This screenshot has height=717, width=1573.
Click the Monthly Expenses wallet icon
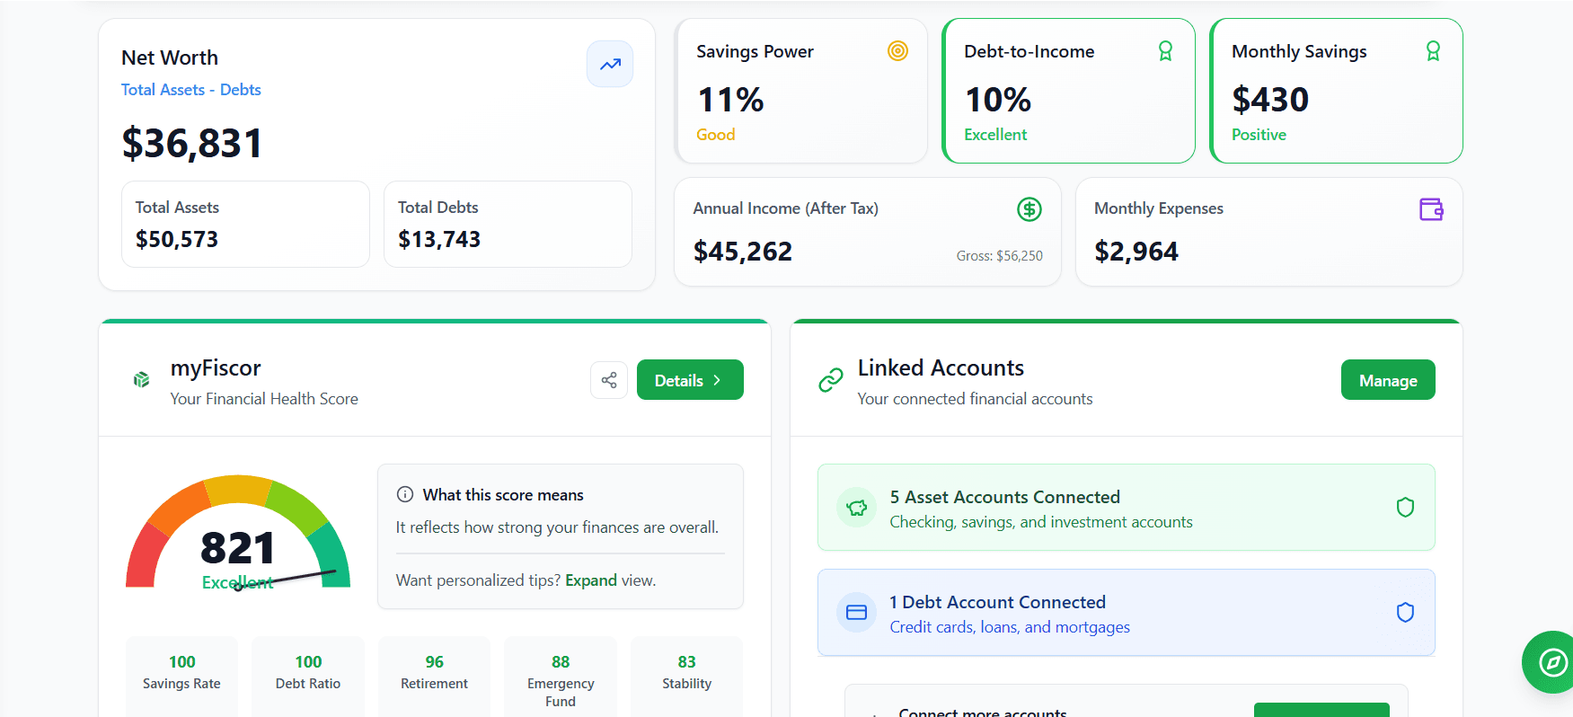1430,209
